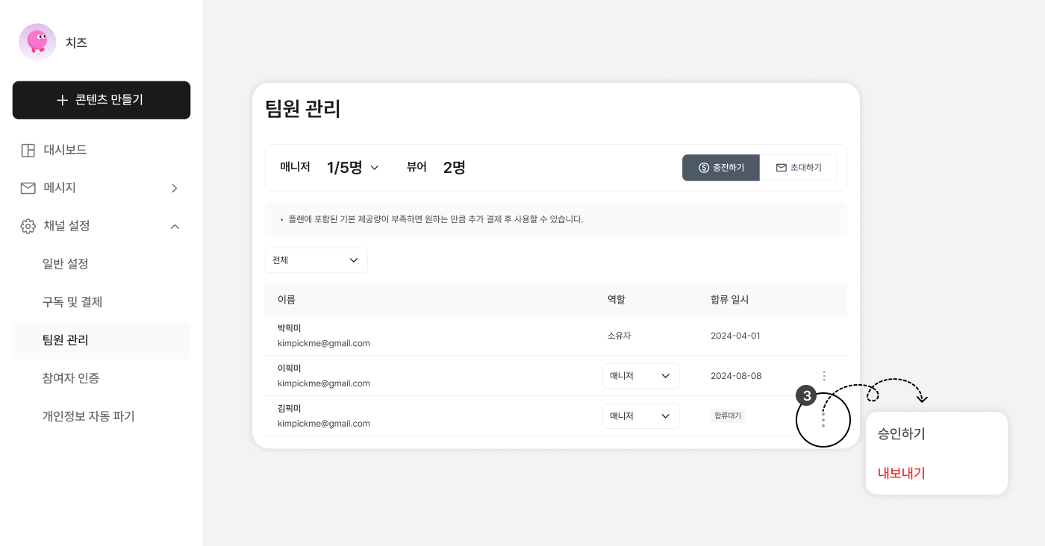Click the 합류대기 status badge
1045x546 pixels.
pyautogui.click(x=728, y=416)
